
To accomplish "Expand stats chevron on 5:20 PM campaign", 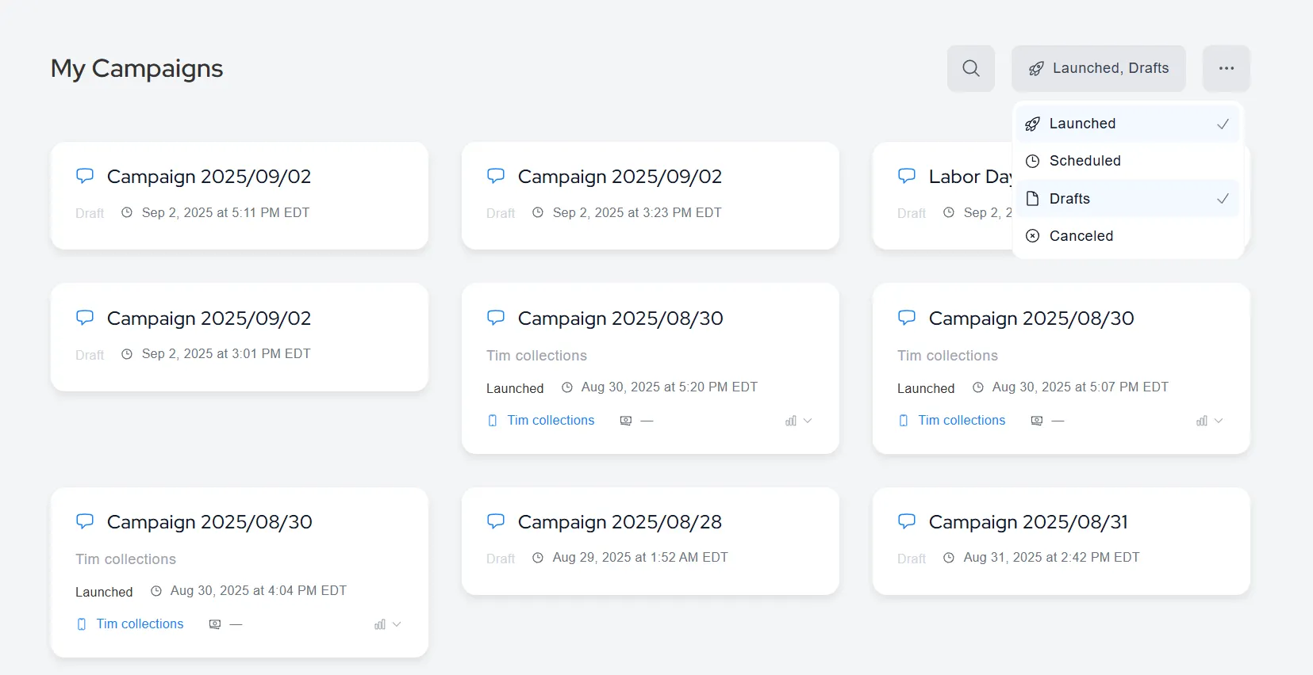I will 808,421.
